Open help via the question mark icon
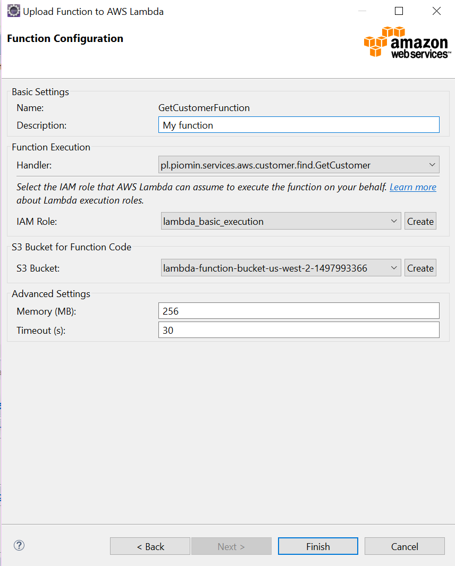 pyautogui.click(x=19, y=545)
